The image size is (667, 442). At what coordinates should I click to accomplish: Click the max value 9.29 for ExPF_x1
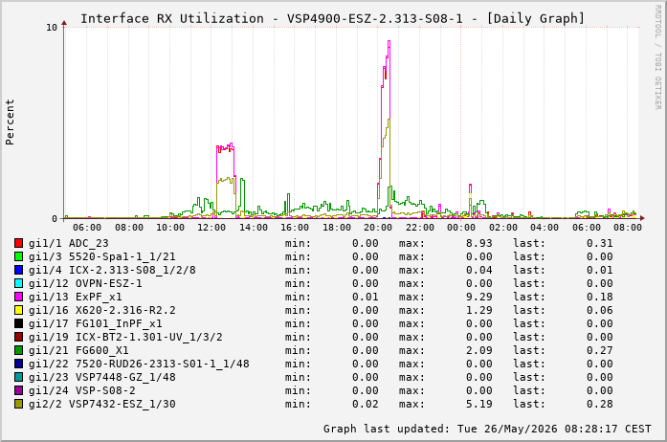point(479,297)
